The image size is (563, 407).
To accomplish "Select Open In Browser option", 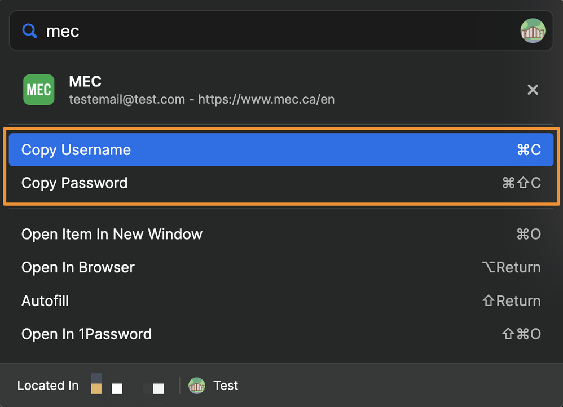I will tap(78, 267).
